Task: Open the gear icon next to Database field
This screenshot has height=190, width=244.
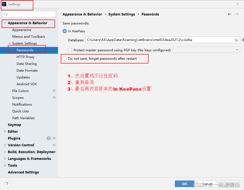Action: coord(243,40)
